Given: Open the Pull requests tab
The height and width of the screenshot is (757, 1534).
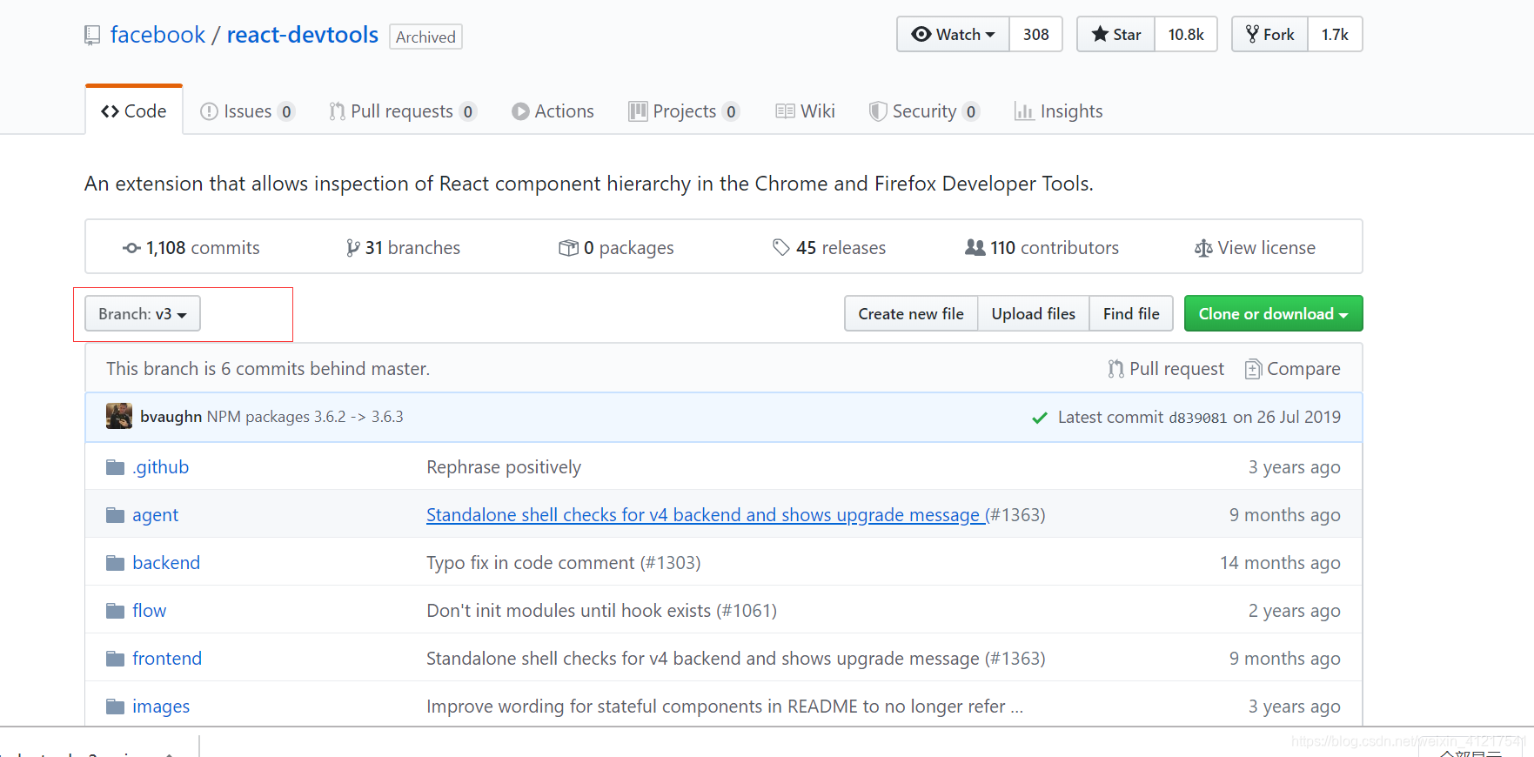Looking at the screenshot, I should (x=403, y=111).
